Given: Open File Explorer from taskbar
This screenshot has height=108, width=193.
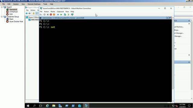Looking at the screenshot, I should click(54, 106).
